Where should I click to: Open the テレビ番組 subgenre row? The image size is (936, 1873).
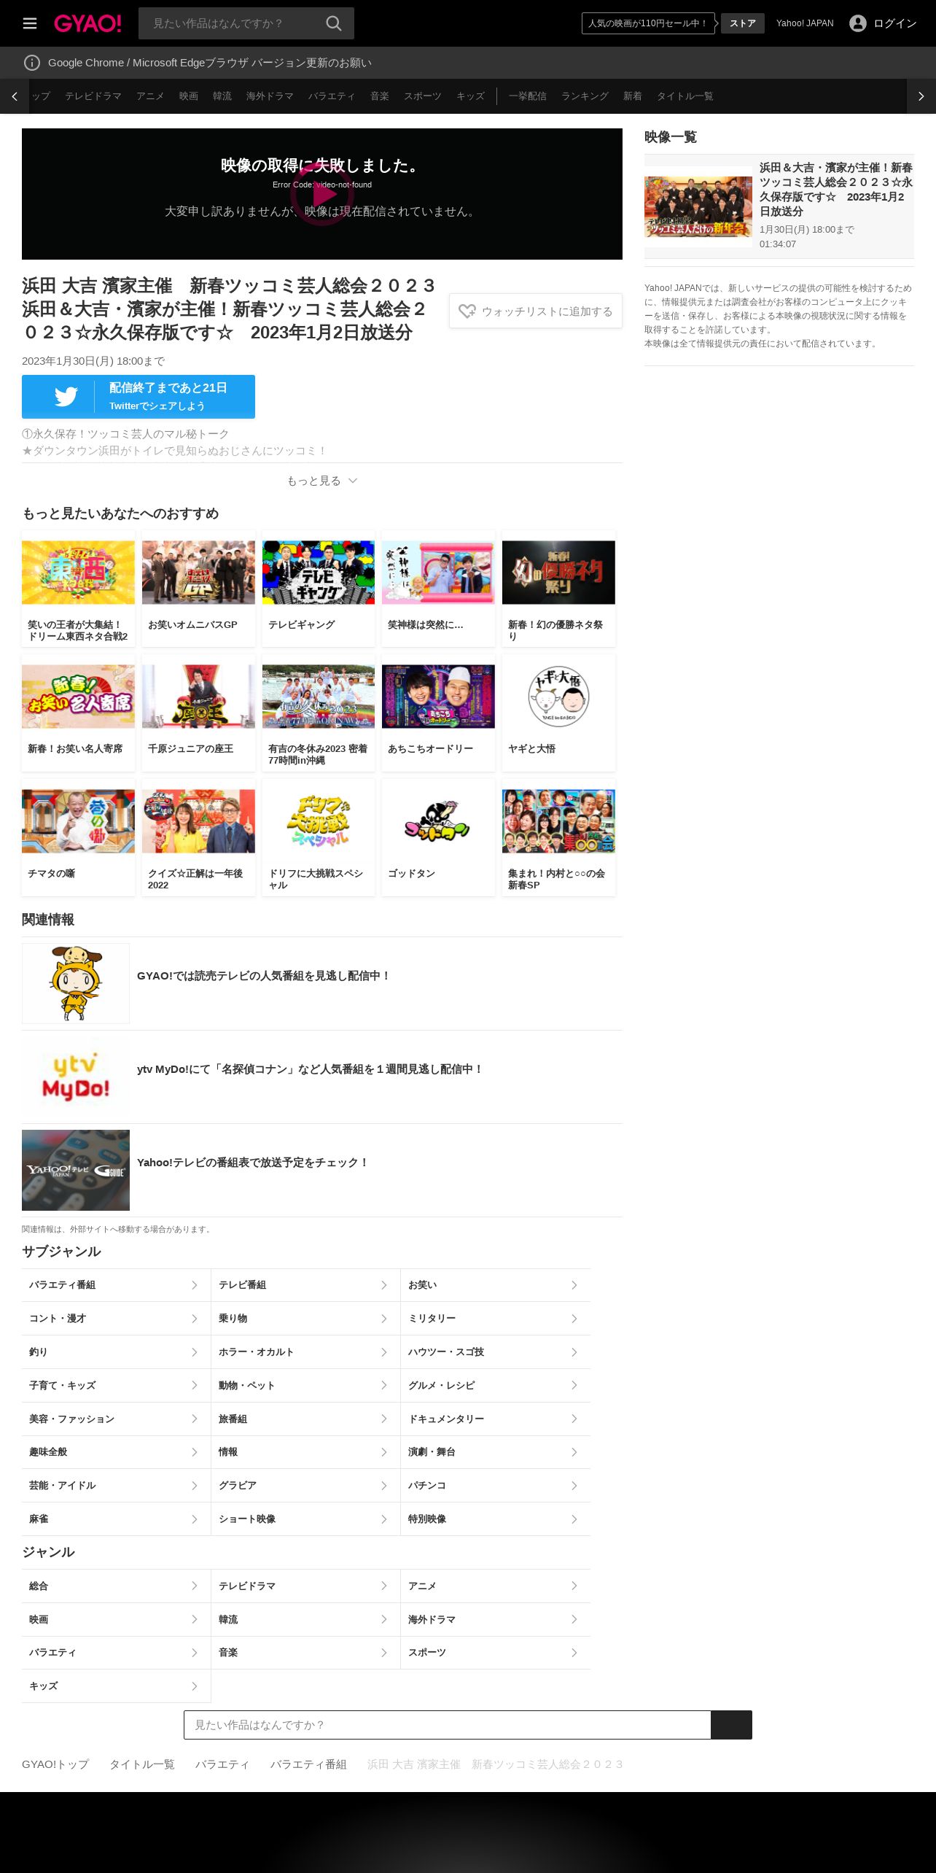[x=305, y=1285]
